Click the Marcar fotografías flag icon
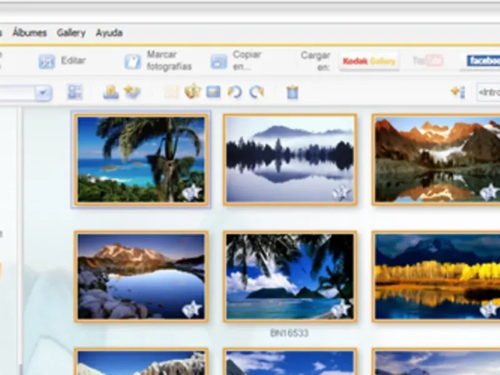500x375 pixels. 132,61
